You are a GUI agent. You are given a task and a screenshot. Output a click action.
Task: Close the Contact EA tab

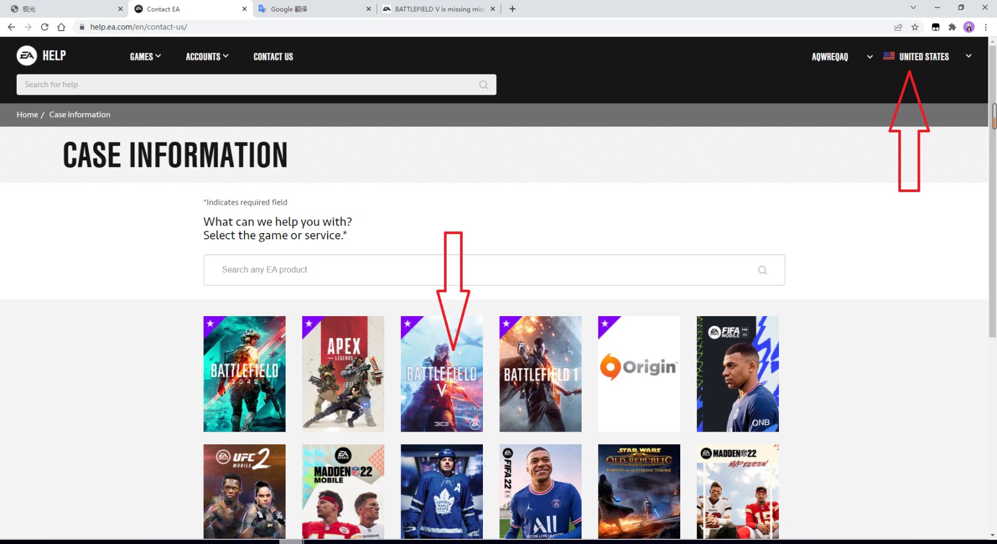(244, 9)
